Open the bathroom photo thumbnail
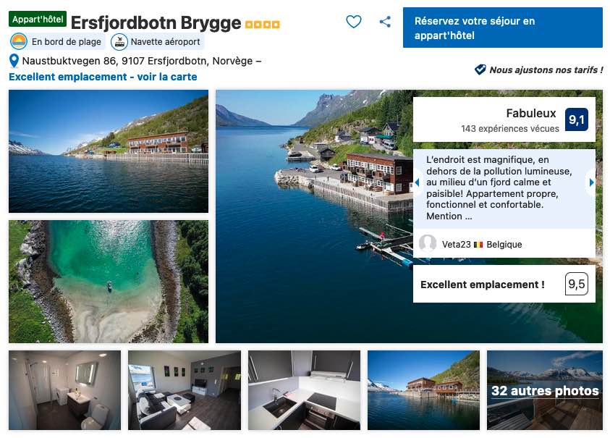 coord(64,390)
